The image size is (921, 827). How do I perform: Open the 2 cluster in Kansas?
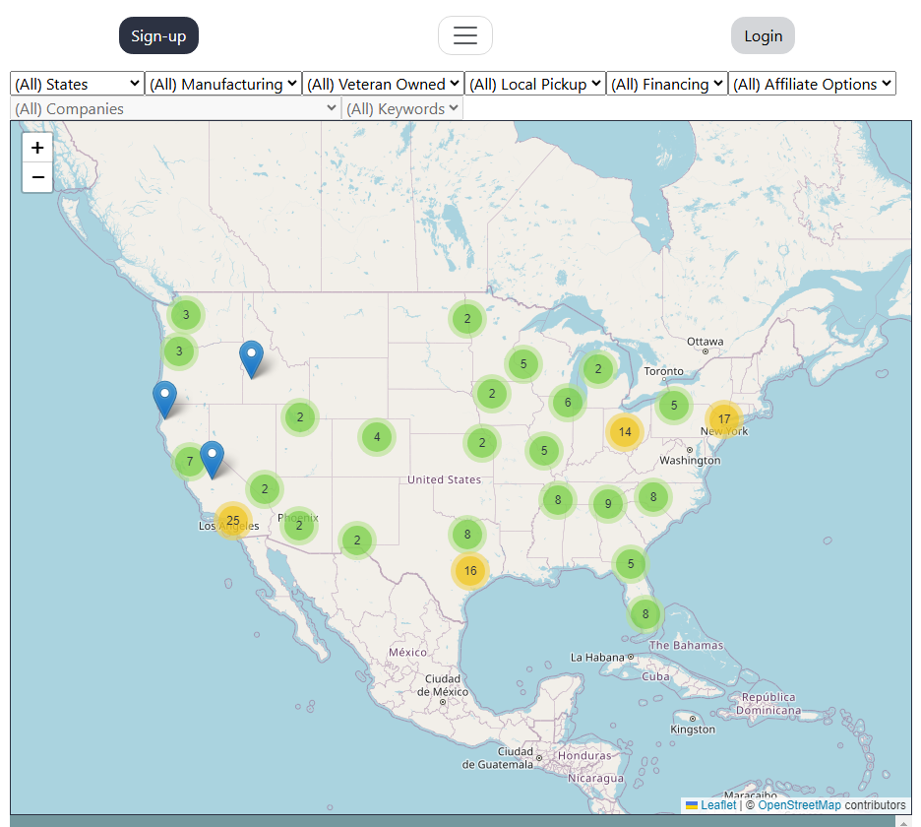tap(482, 443)
